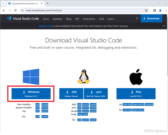Image resolution: width=168 pixels, height=135 pixels.
Task: Select Mac .zip Intel chip
Action: point(127,104)
